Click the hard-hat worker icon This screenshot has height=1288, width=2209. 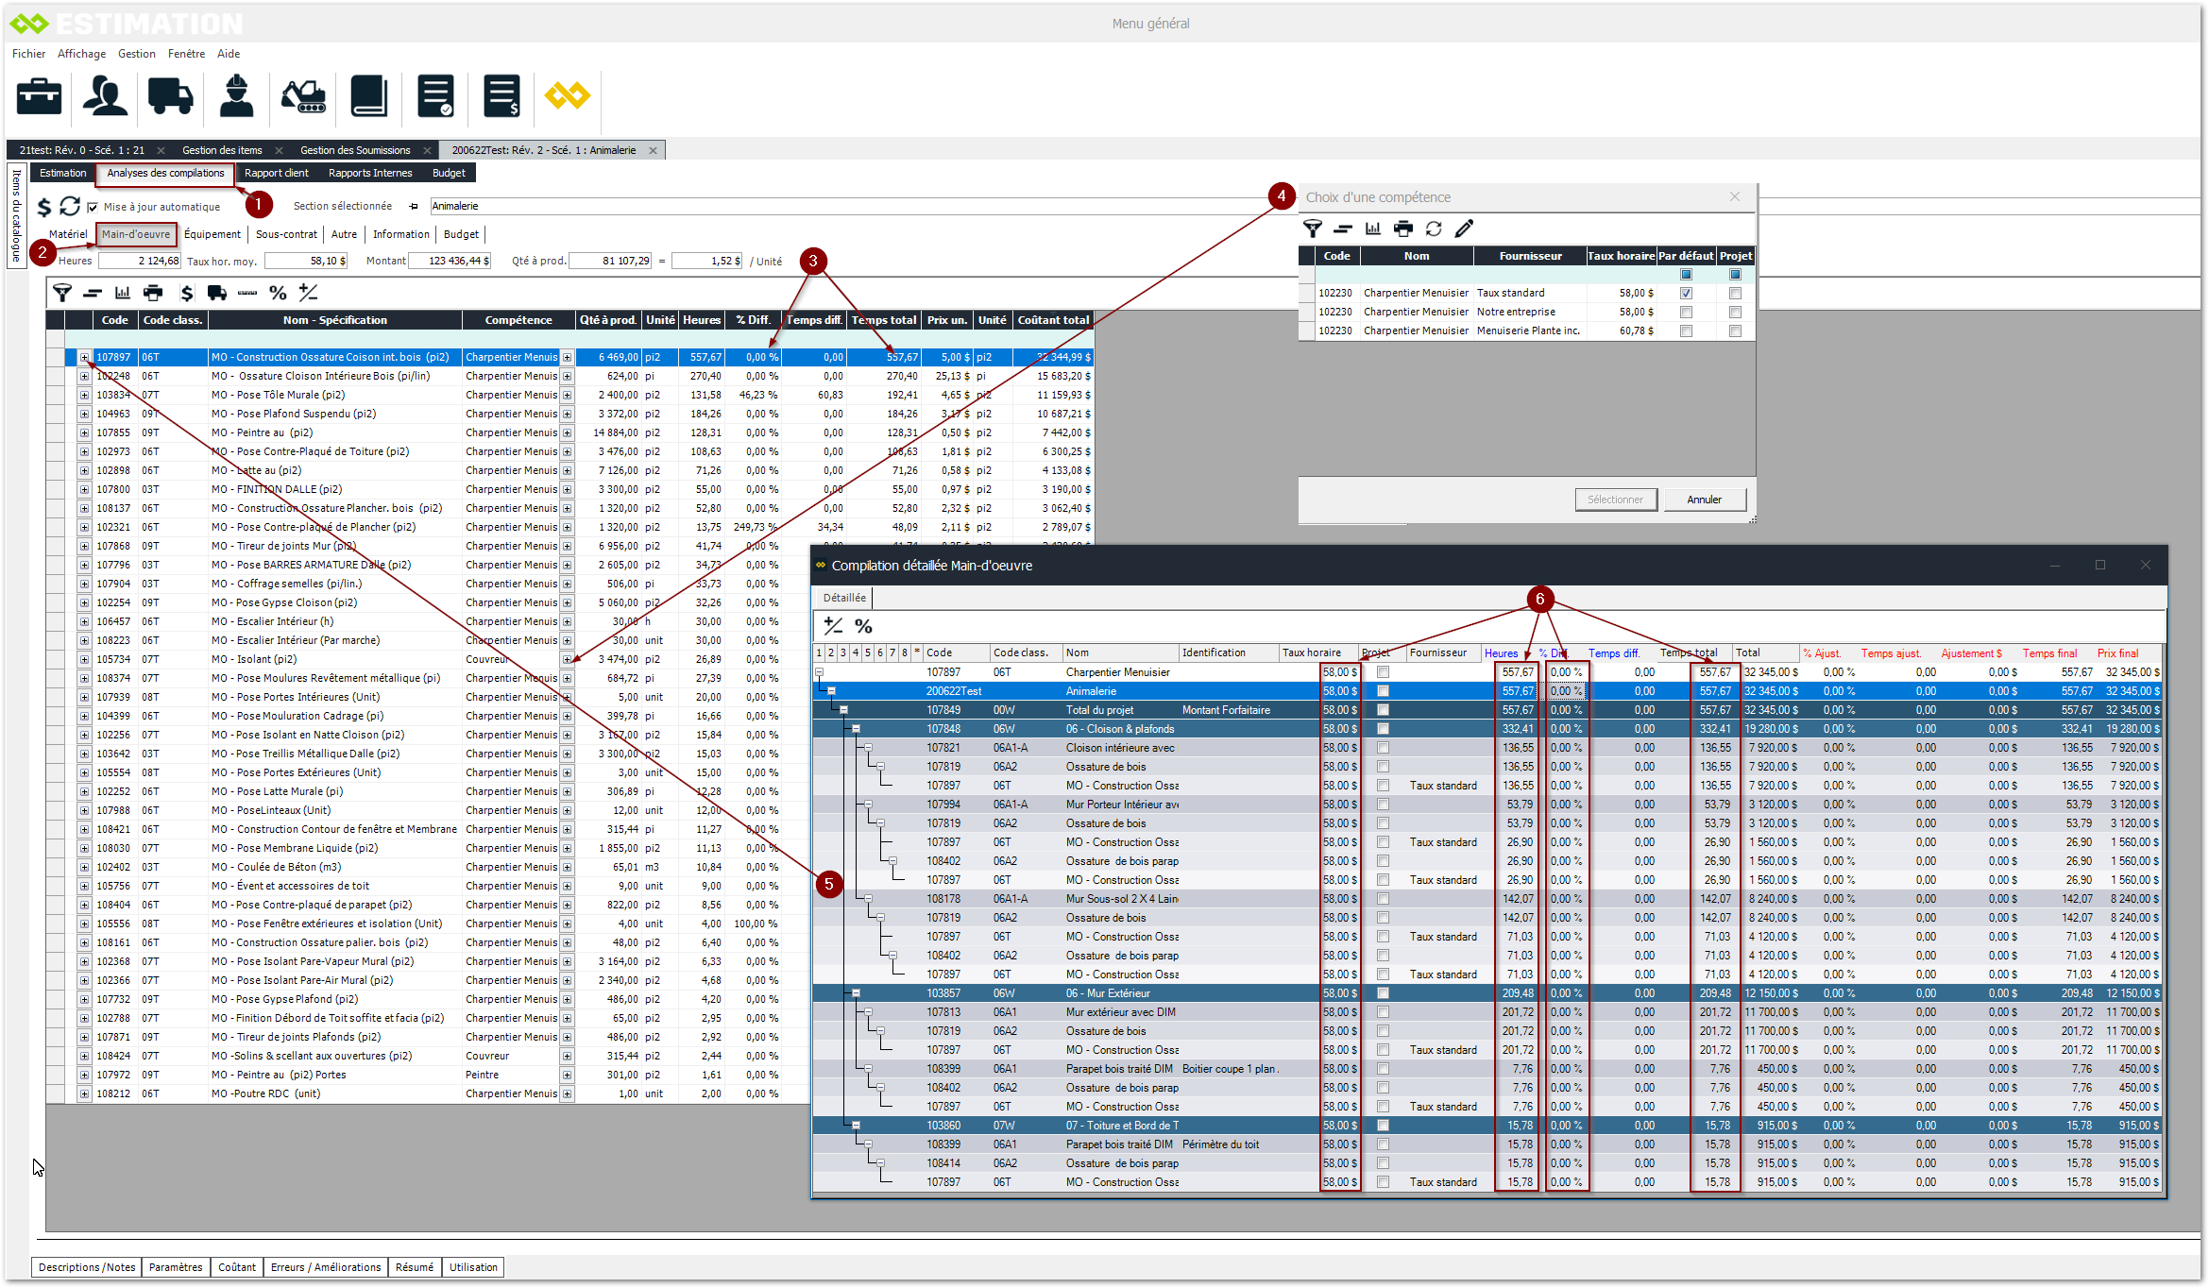pyautogui.click(x=236, y=96)
